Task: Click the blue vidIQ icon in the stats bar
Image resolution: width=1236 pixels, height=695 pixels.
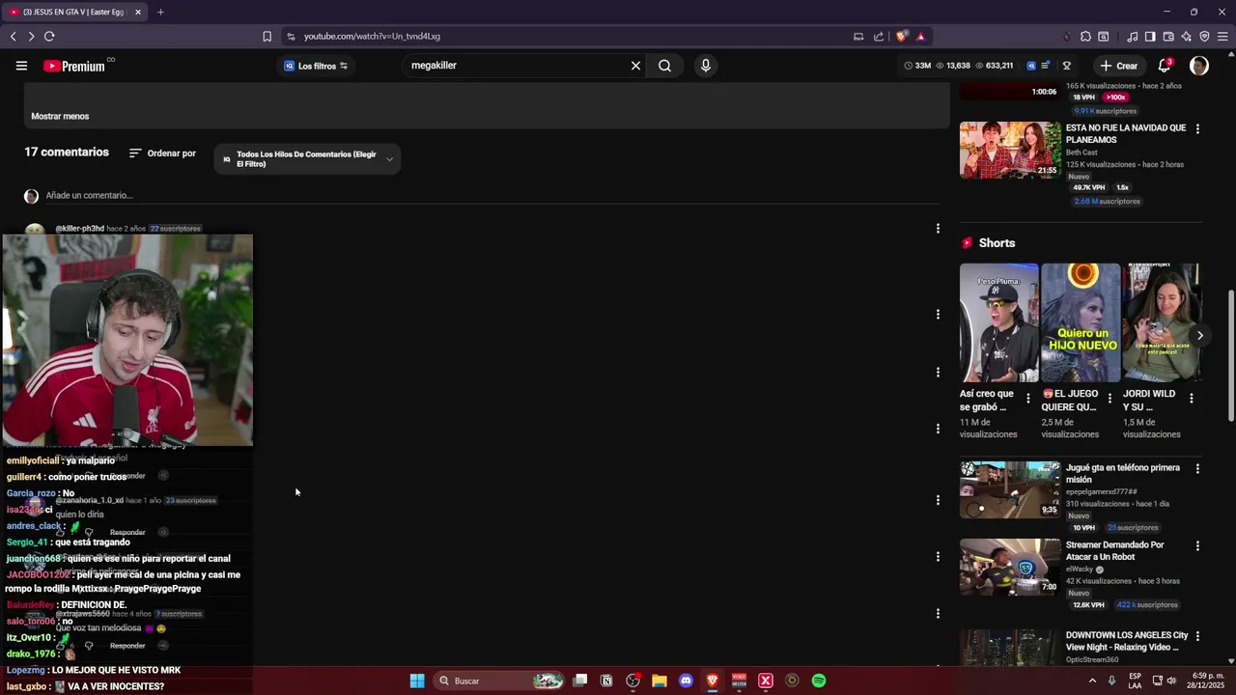Action: point(1031,66)
